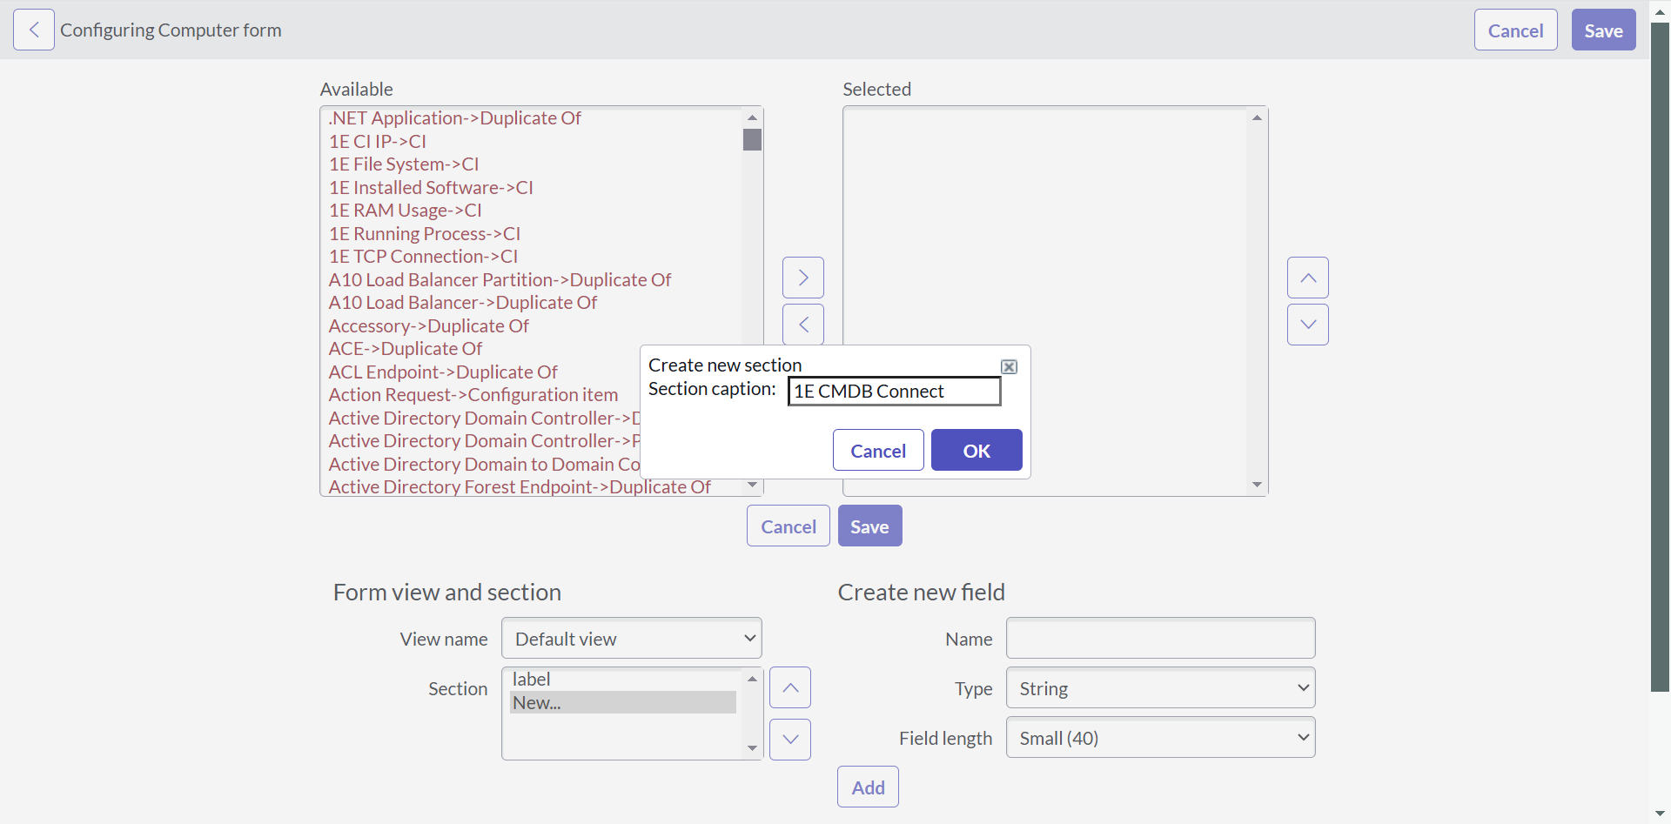Move section up with the up-chevron button
Image resolution: width=1671 pixels, height=824 pixels.
(x=789, y=687)
